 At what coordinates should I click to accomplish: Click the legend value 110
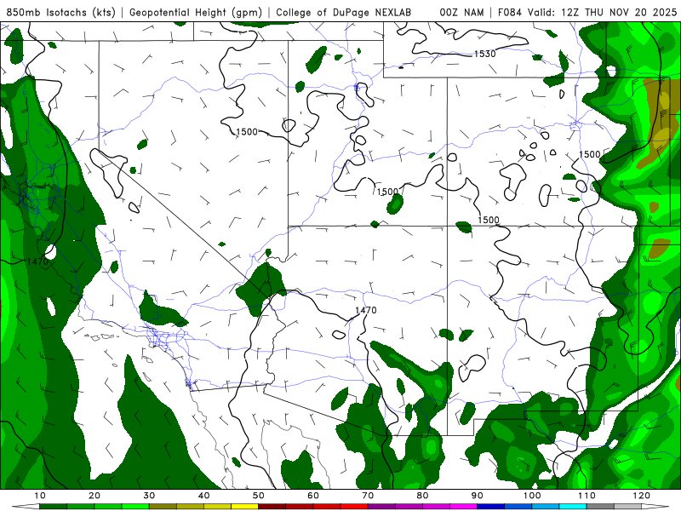point(587,496)
